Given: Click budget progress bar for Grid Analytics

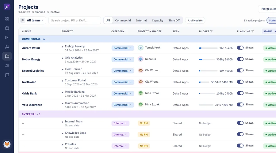Looking at the screenshot, I should click(x=207, y=59).
